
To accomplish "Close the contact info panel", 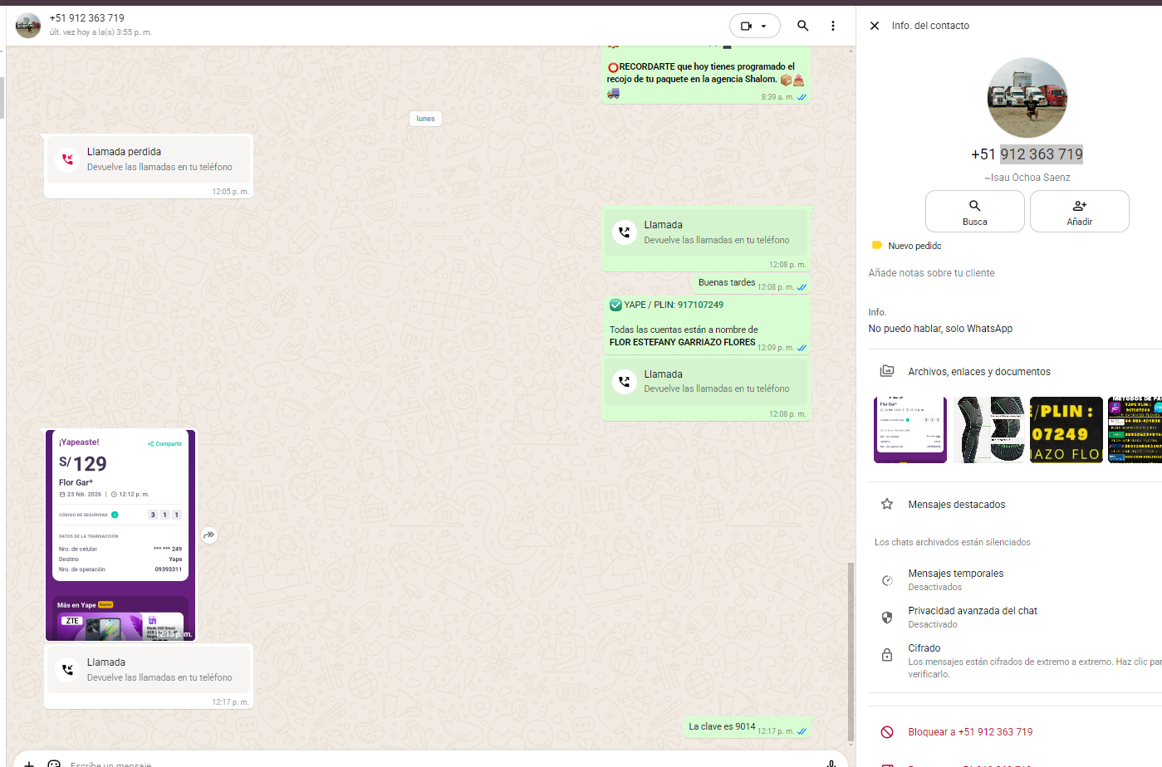I will tap(875, 26).
